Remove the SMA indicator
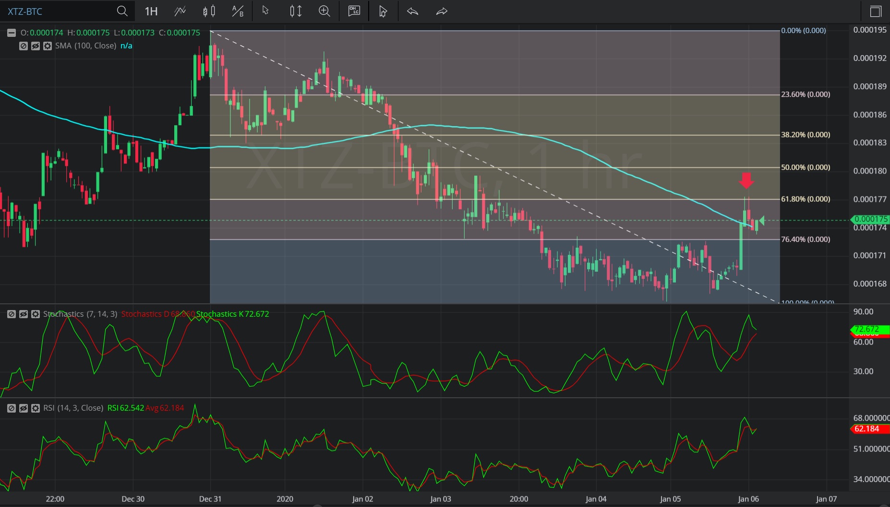890x507 pixels. tap(23, 46)
